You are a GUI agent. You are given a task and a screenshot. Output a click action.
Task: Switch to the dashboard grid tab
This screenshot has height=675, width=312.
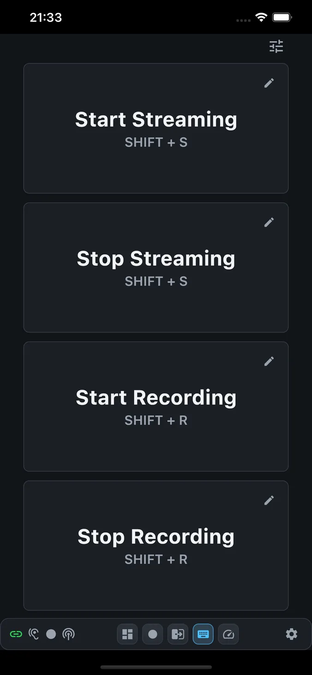tap(127, 634)
